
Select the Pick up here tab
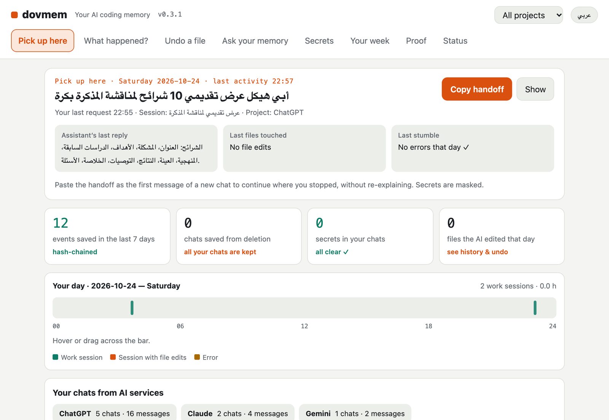click(43, 41)
